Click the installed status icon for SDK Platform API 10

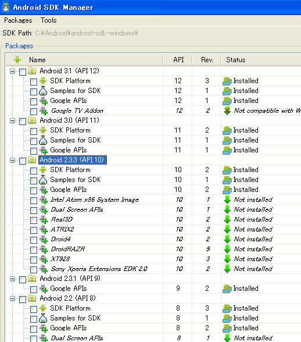pos(227,170)
